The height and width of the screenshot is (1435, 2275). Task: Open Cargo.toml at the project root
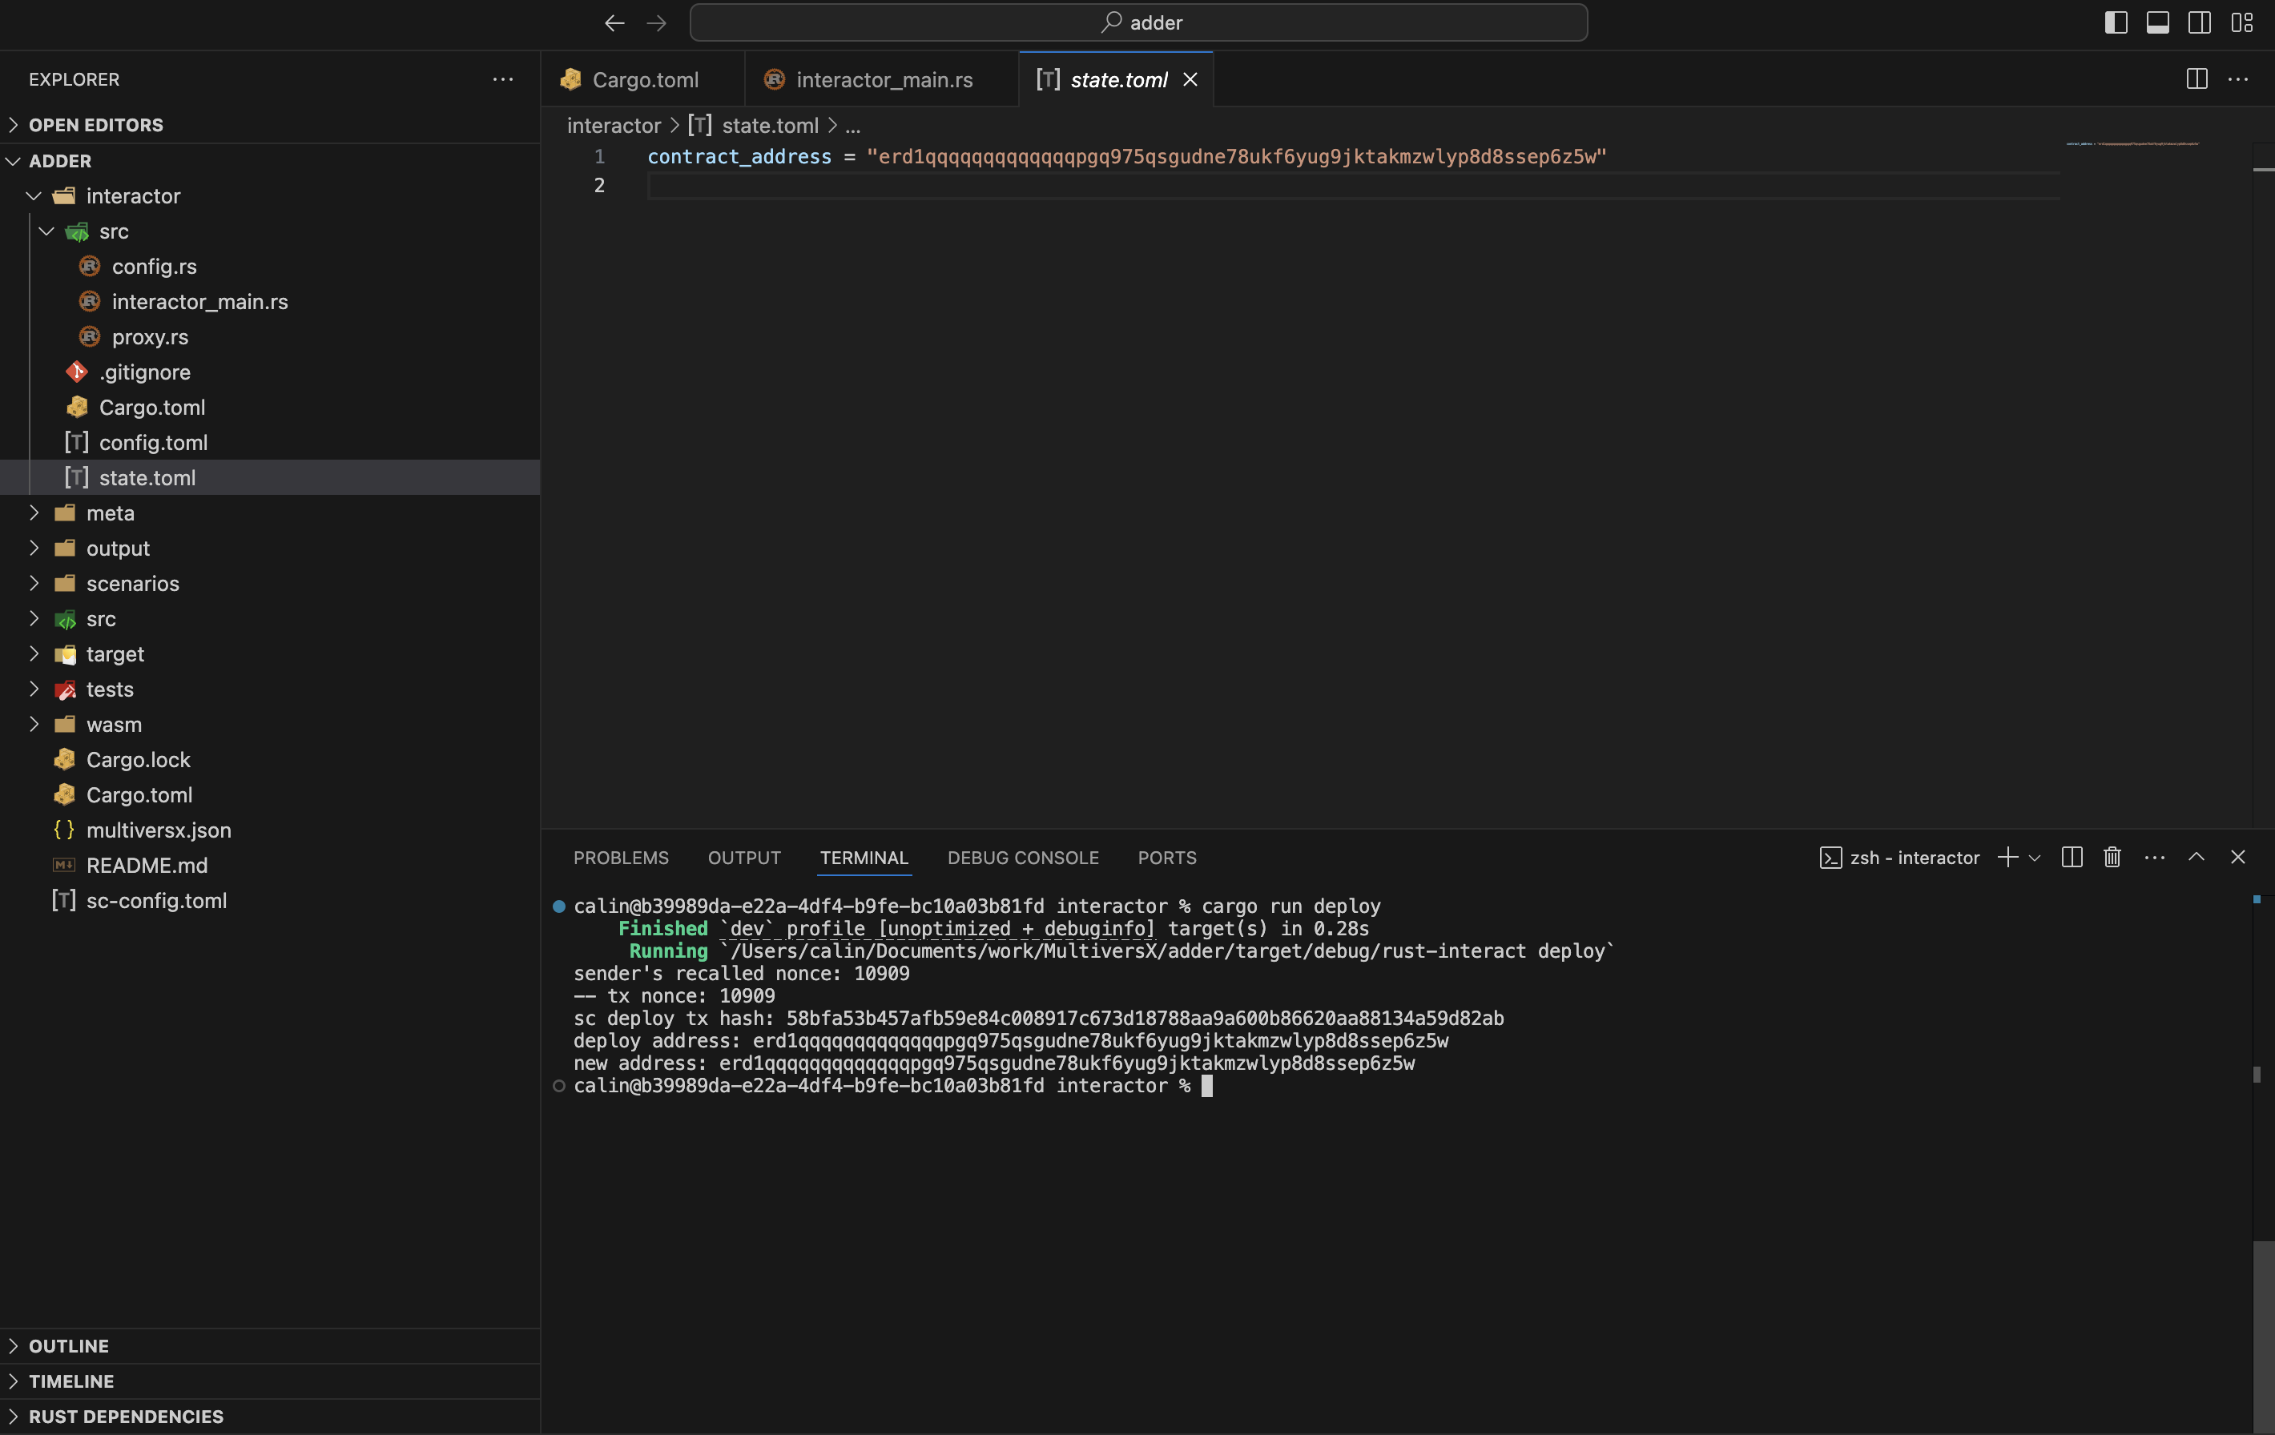pos(270,795)
